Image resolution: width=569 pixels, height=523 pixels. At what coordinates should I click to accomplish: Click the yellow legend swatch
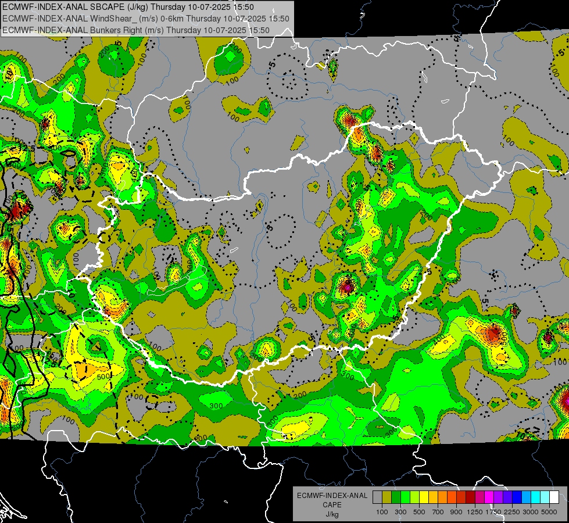point(424,497)
